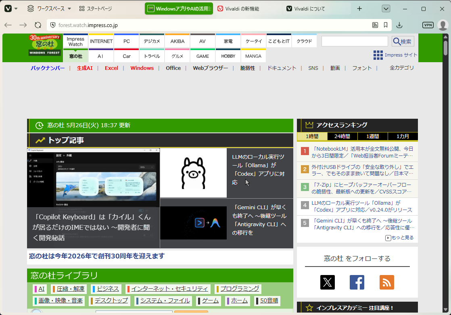451x315 pixels.
Task: Open the システム・ファイル library category
Action: 163,300
